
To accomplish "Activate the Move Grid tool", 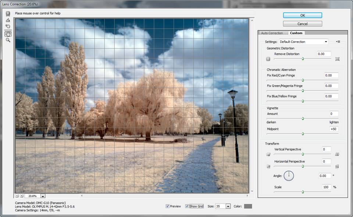I will [x=8, y=26].
